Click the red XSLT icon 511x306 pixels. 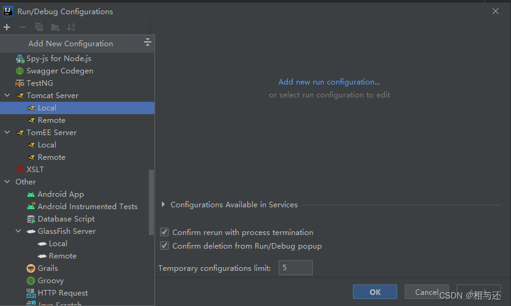[x=20, y=170]
